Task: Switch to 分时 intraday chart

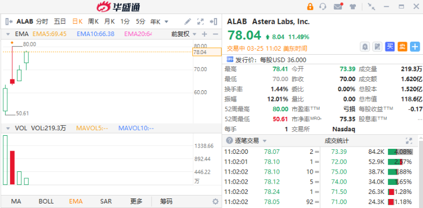Action: (x=42, y=21)
